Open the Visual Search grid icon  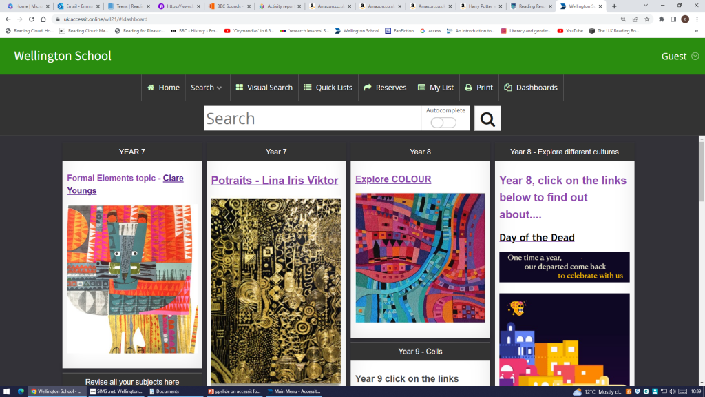tap(239, 88)
